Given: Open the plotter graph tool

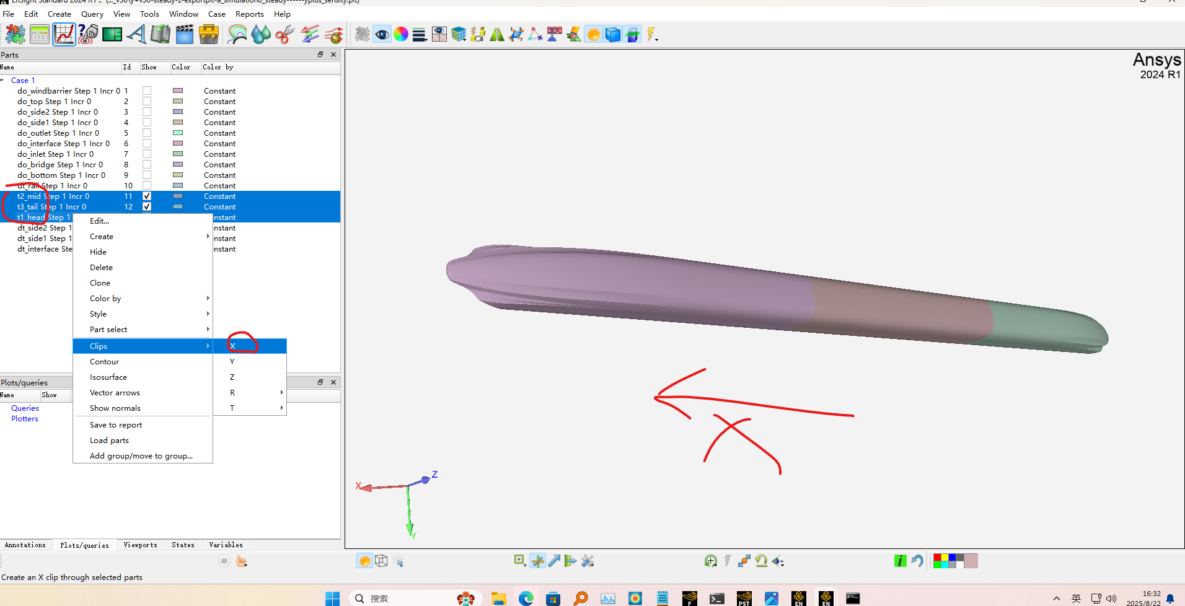Looking at the screenshot, I should (64, 35).
